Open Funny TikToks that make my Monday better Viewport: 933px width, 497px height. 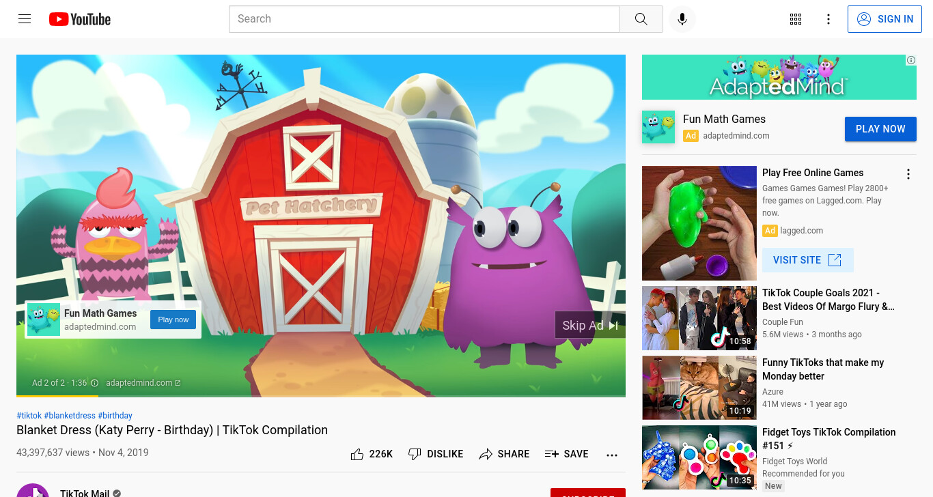tap(823, 369)
